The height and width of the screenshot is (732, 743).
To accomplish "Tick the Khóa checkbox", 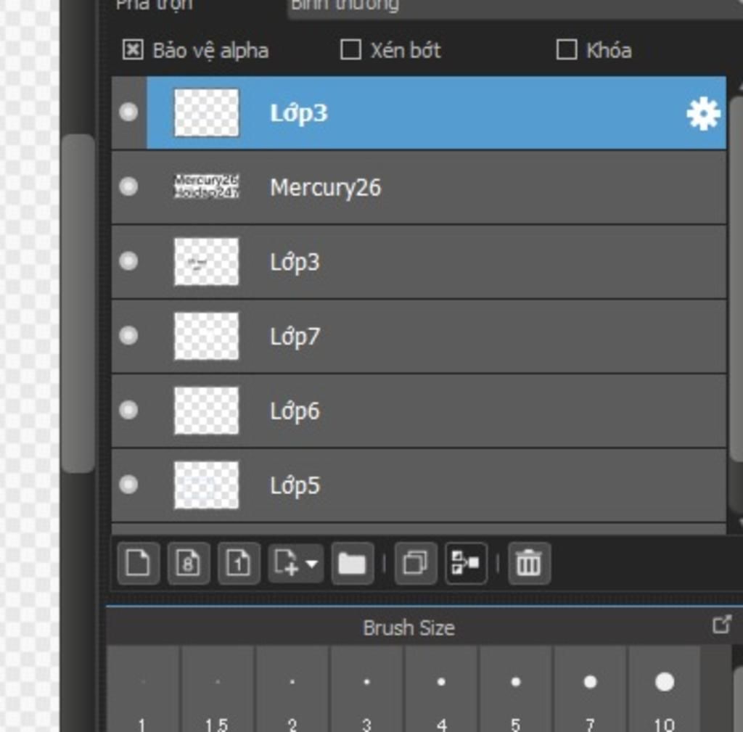I will (566, 50).
